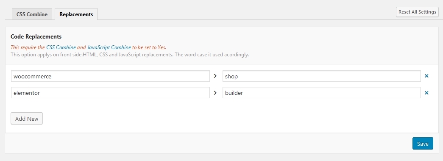Click into the elementor text field
This screenshot has height=161, width=443.
tap(110, 93)
